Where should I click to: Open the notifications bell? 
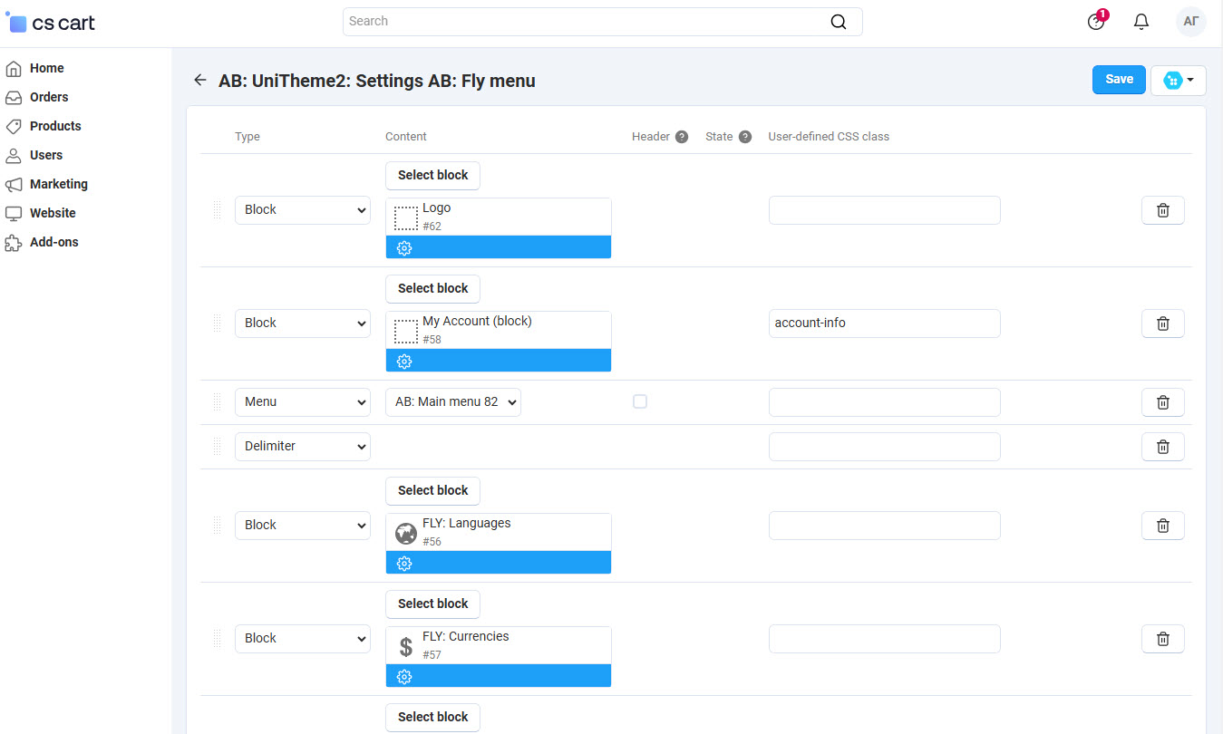coord(1141,22)
